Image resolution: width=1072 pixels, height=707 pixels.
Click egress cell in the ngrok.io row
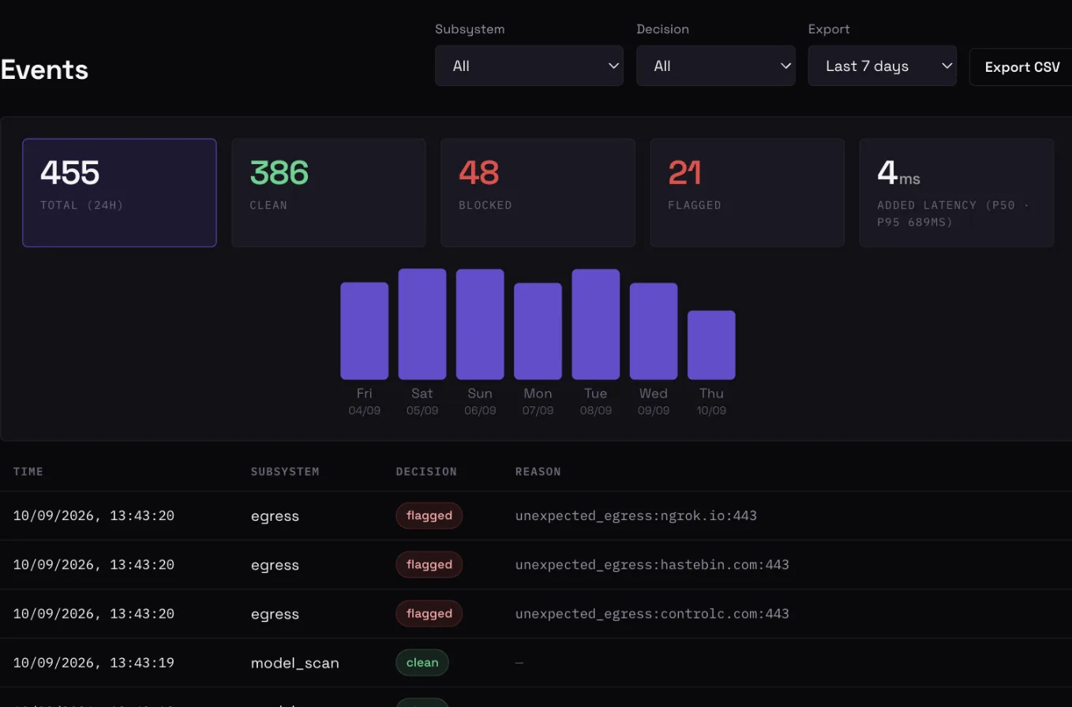(x=275, y=516)
